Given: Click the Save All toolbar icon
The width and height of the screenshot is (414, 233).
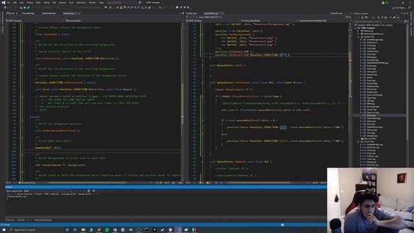Looking at the screenshot, I should pos(28,7).
